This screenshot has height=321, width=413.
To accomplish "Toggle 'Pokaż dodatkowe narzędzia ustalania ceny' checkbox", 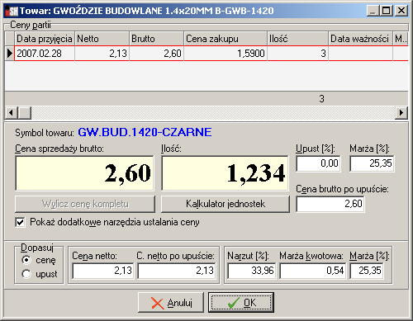I will pos(20,222).
